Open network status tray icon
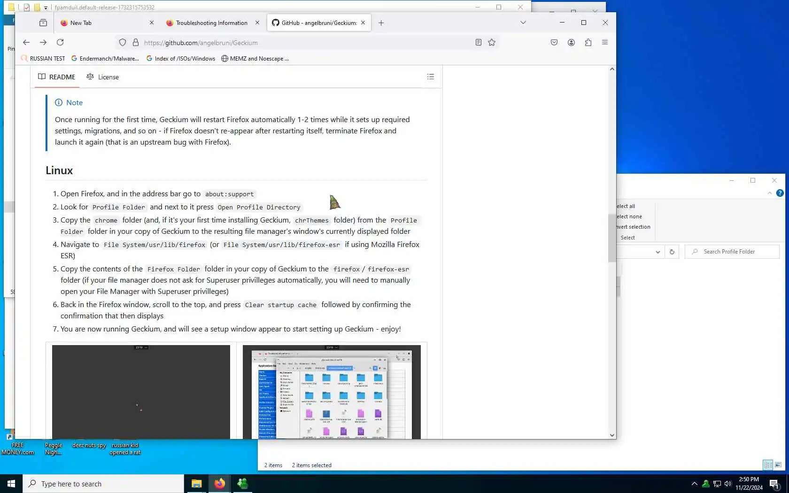This screenshot has height=493, width=789. (x=717, y=484)
